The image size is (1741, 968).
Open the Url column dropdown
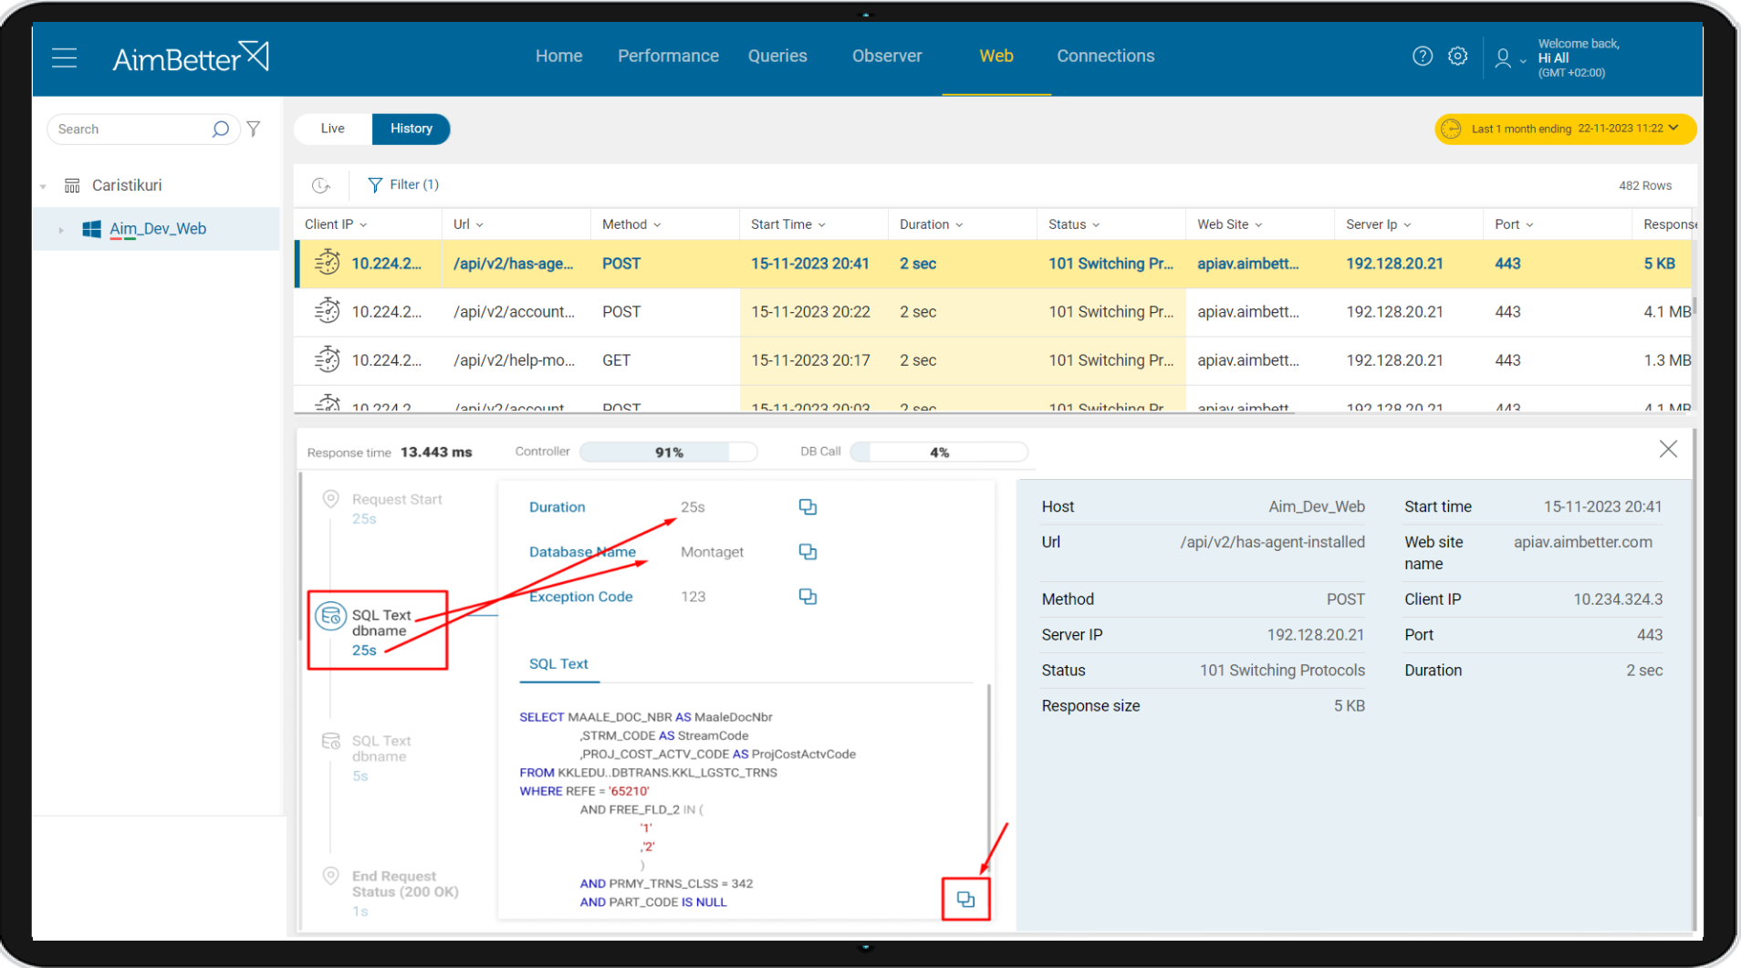[x=480, y=225]
